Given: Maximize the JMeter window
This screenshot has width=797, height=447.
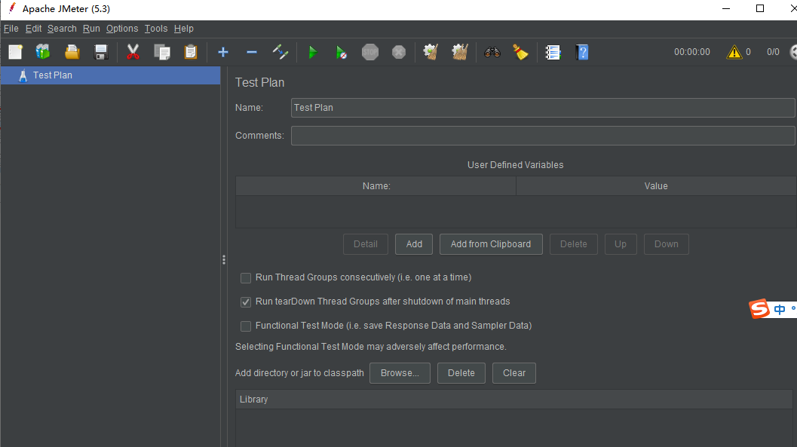Looking at the screenshot, I should tap(760, 8).
